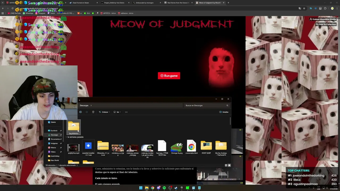The height and width of the screenshot is (191, 340).
Task: Open the Ver view dropdown
Action: click(x=117, y=112)
